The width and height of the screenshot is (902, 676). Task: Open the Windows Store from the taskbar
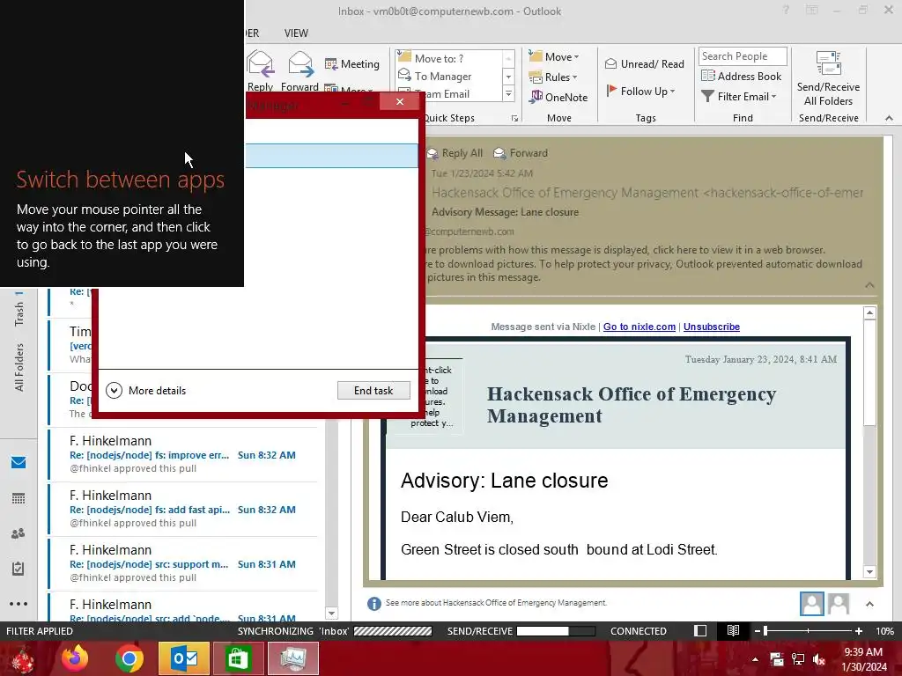[238, 658]
